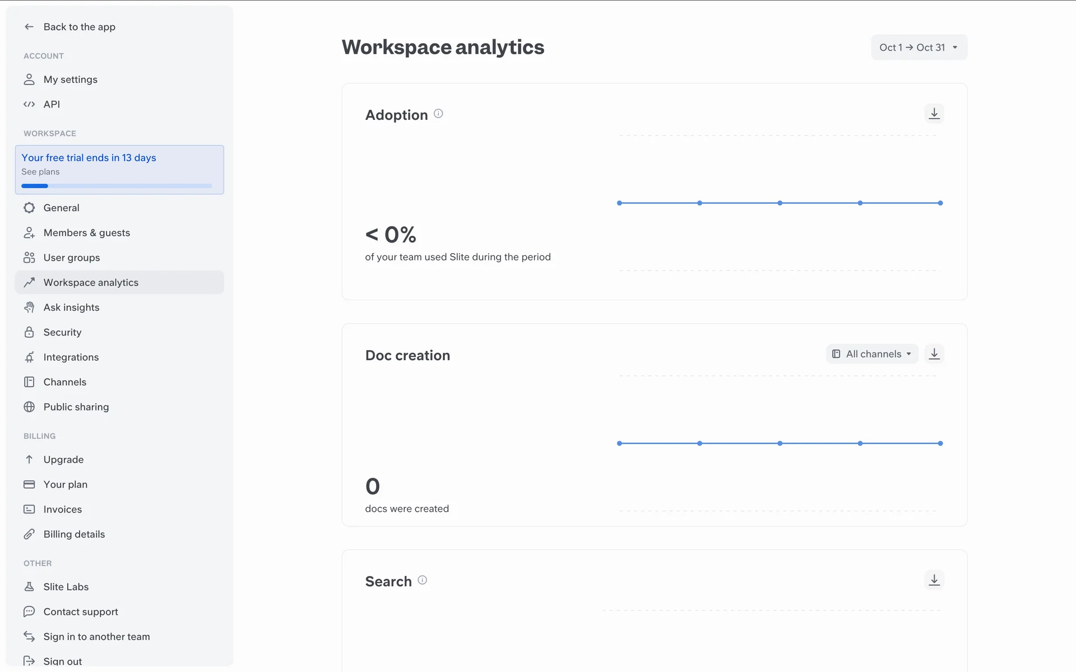Image resolution: width=1076 pixels, height=672 pixels.
Task: Open Members & guests settings
Action: [86, 233]
